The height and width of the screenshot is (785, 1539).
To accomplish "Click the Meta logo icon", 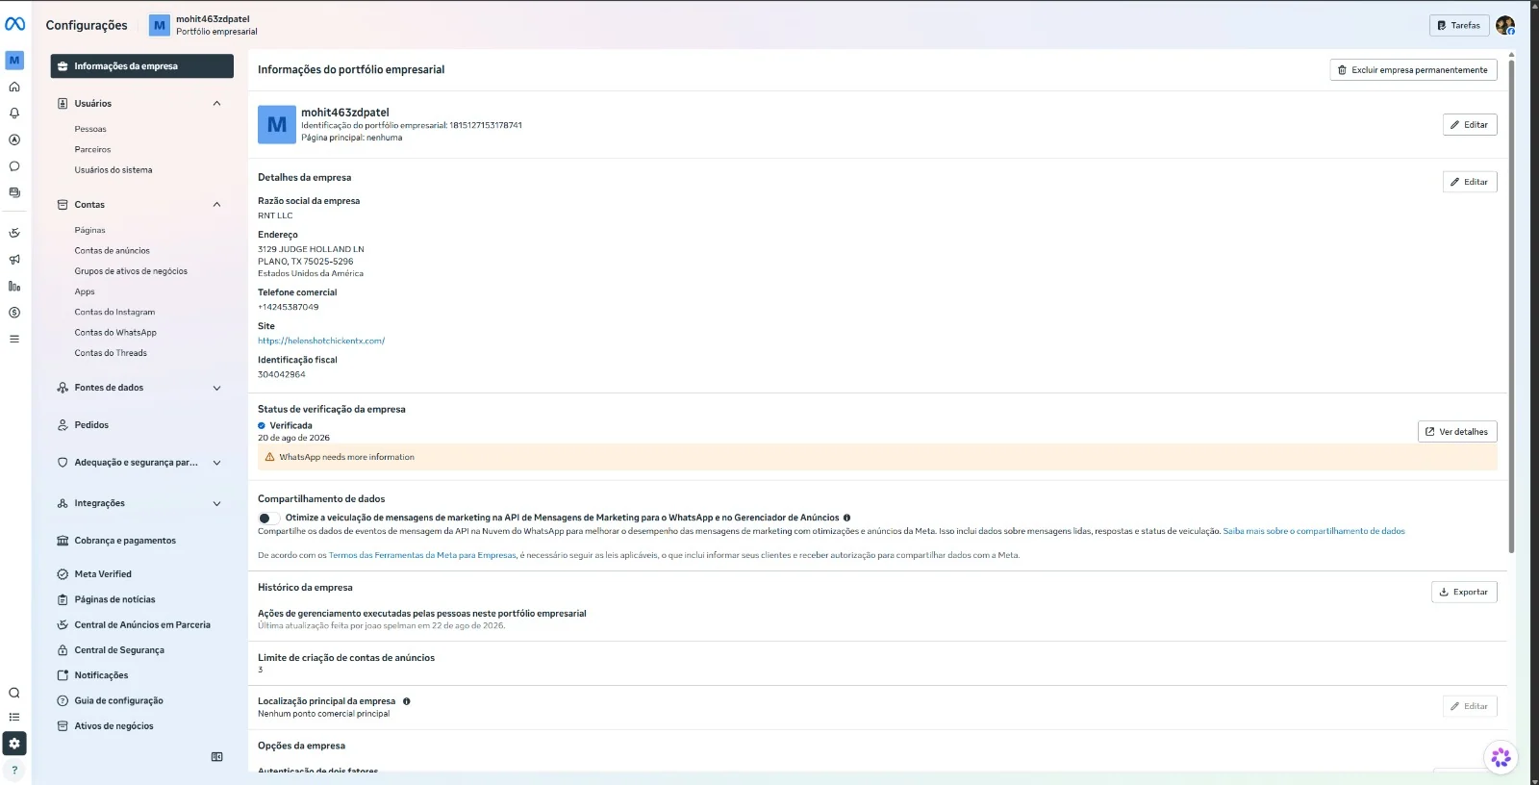I will click(15, 25).
